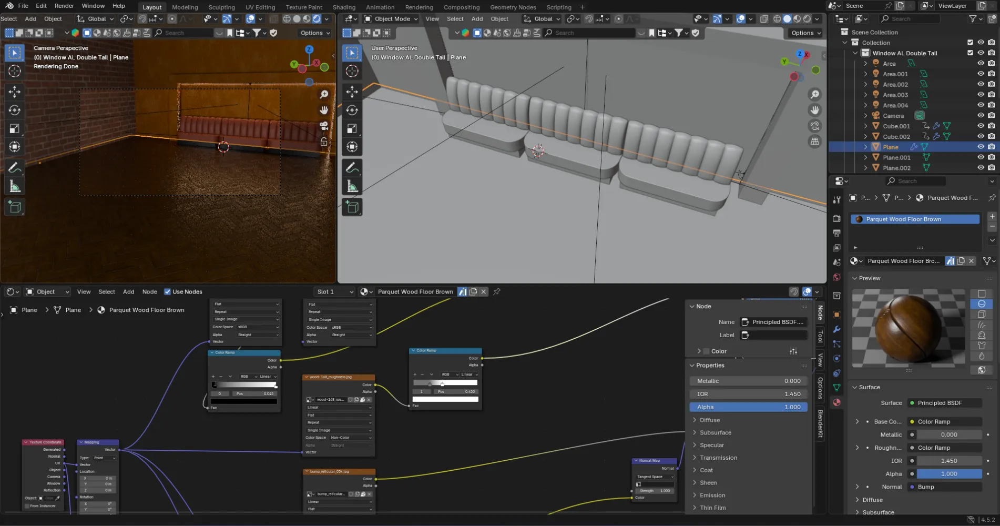Click the outliner search field
Viewport: 1000px width, 526px height.
click(910, 19)
